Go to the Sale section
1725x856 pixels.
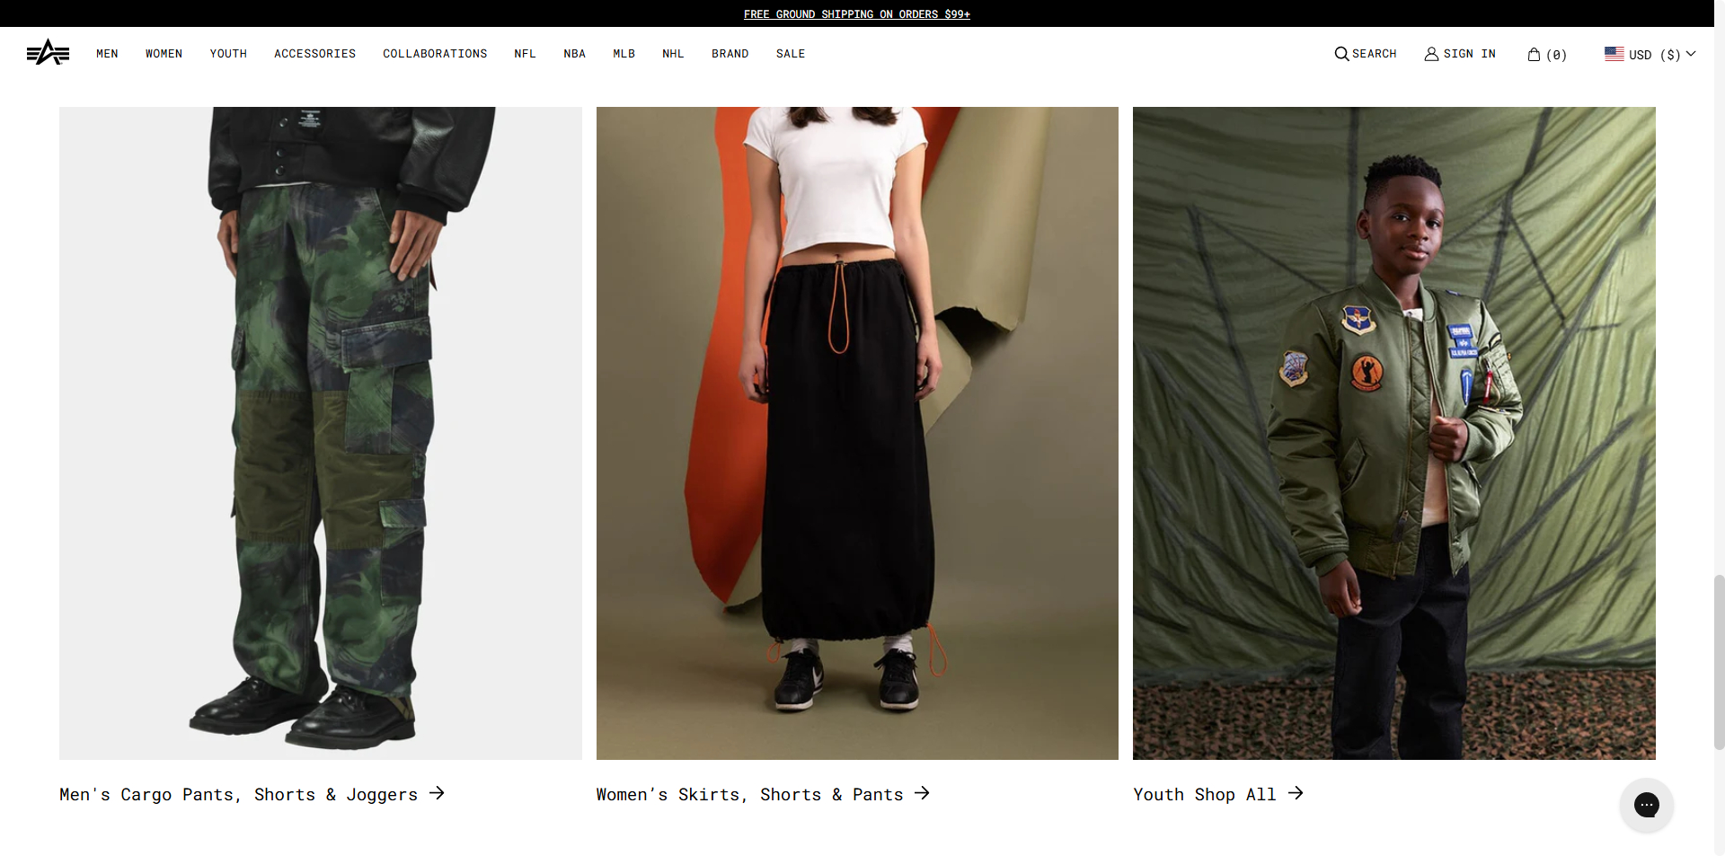point(790,54)
